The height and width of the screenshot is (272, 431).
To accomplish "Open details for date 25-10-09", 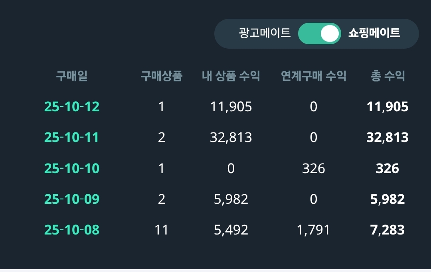I will (72, 199).
